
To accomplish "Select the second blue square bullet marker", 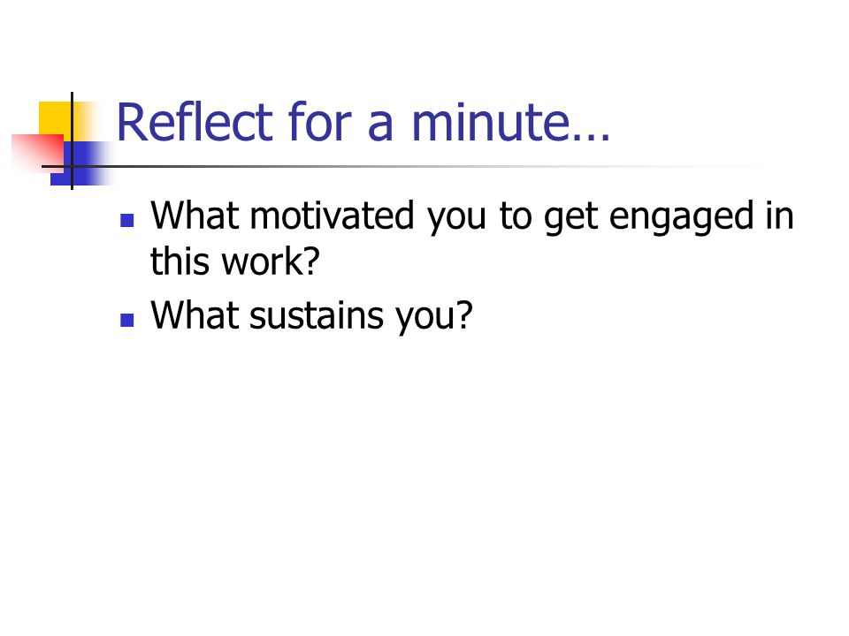I will [x=127, y=320].
